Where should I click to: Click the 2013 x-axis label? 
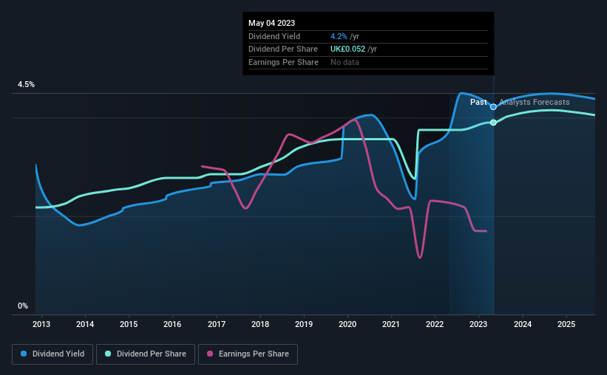[41, 324]
